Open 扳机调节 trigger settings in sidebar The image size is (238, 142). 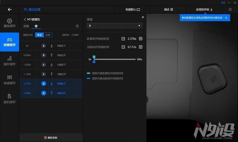pyautogui.click(x=10, y=99)
